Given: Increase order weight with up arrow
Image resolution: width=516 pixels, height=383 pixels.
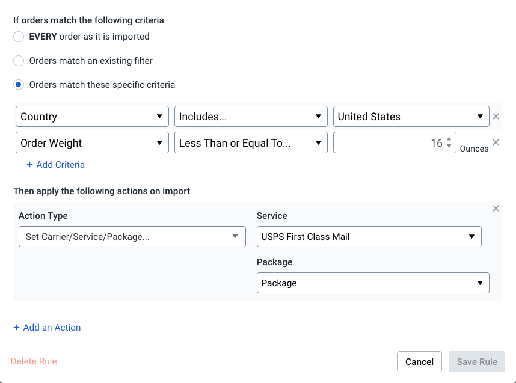Looking at the screenshot, I should click(449, 139).
